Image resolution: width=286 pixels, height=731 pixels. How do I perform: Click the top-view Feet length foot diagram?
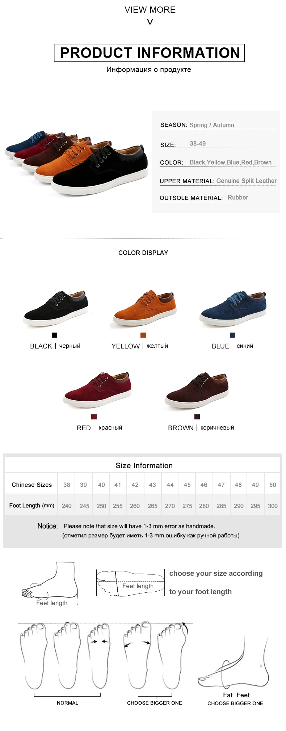click(x=131, y=583)
